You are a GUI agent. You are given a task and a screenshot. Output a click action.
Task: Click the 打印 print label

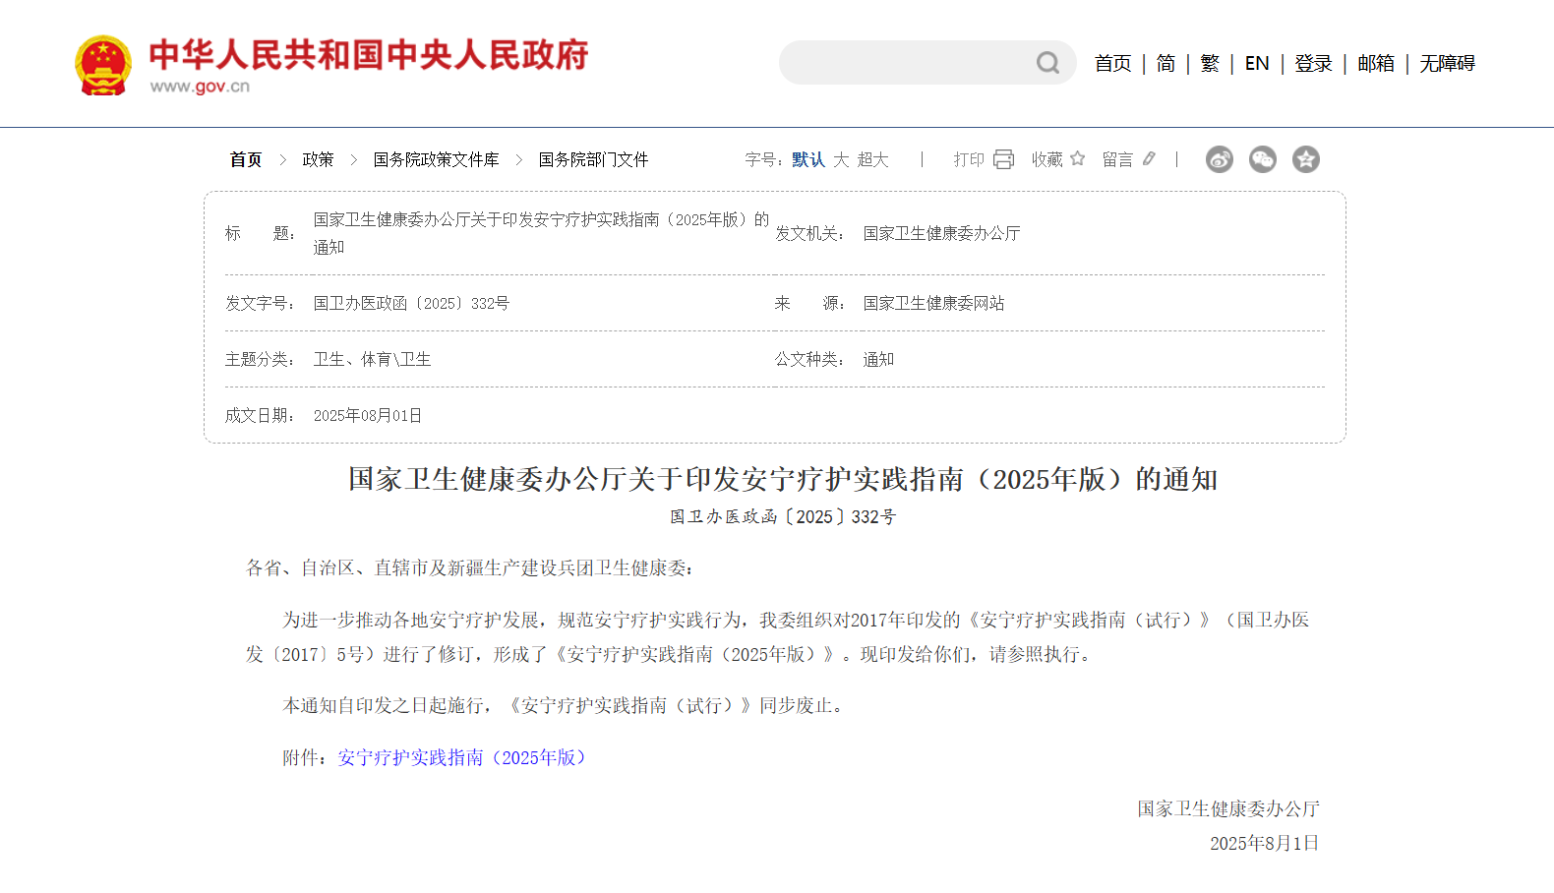[x=969, y=159]
